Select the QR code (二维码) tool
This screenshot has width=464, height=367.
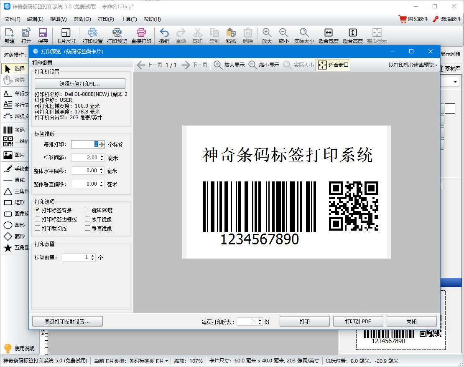15,141
